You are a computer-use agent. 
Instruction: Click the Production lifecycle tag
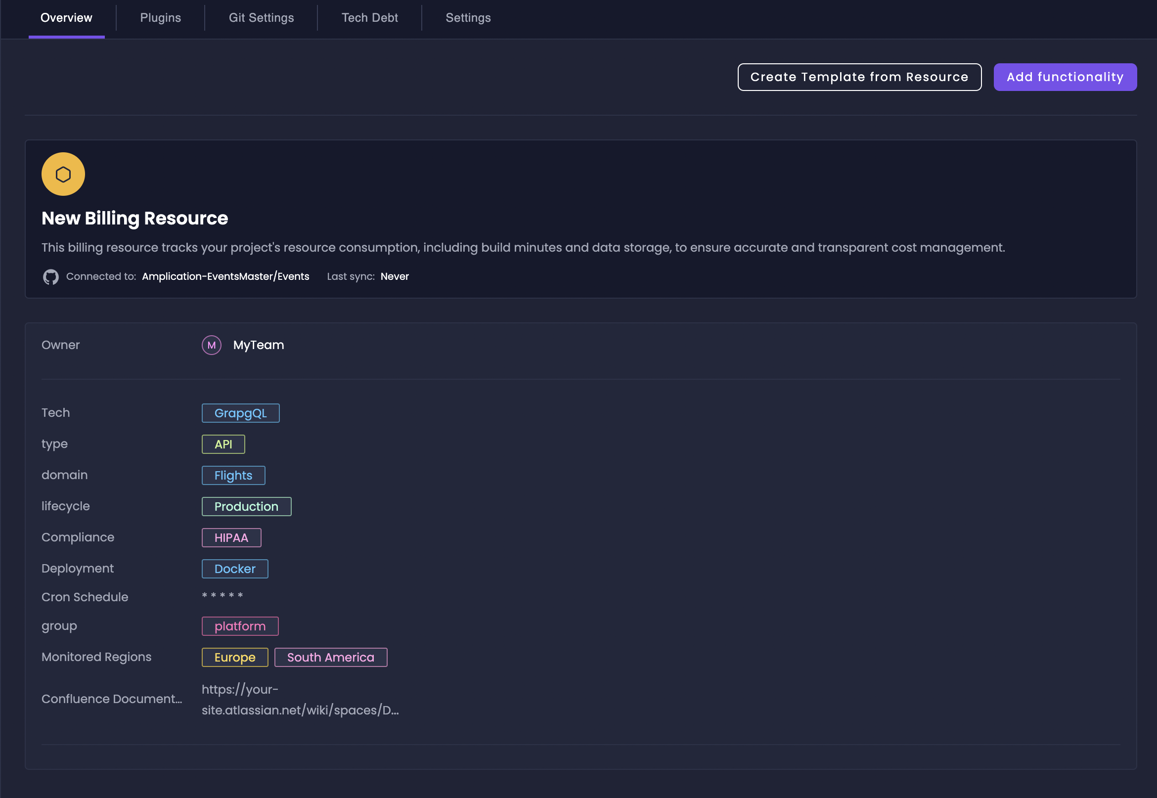click(x=246, y=506)
